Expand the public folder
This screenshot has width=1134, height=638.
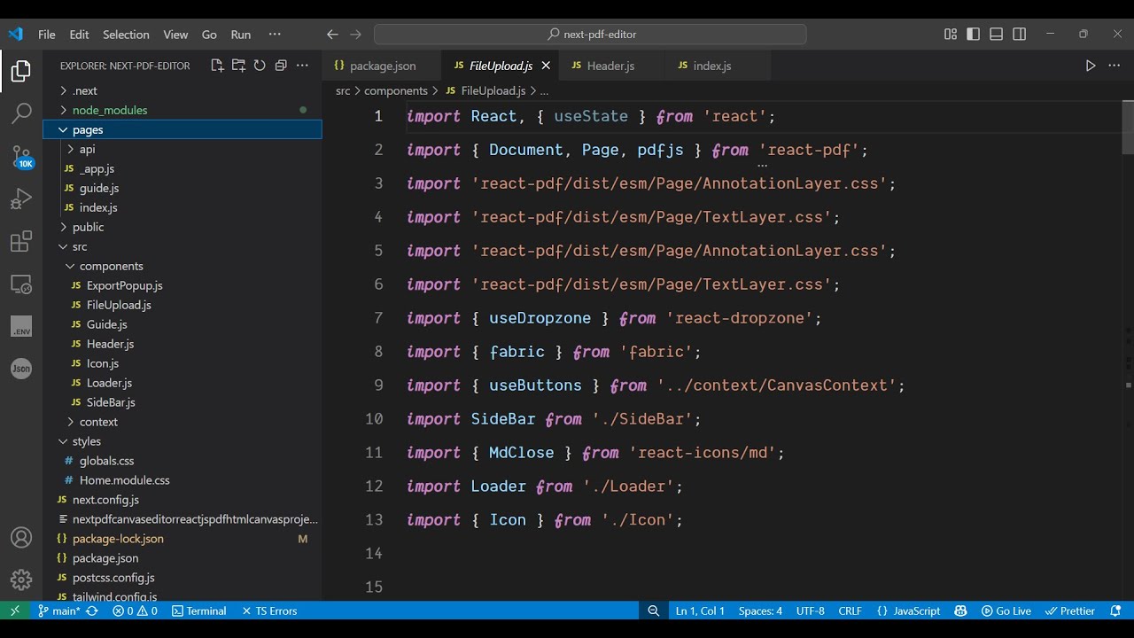(x=183, y=227)
